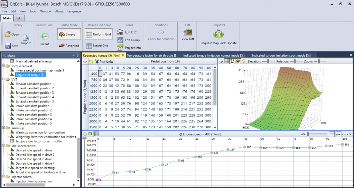The image size is (354, 188).
Task: Toggle table color heatmap icon
Action: [91, 61]
